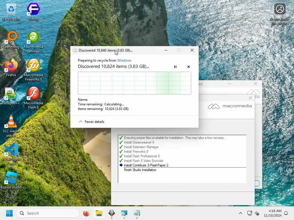Pause the recycle operation

click(175, 67)
